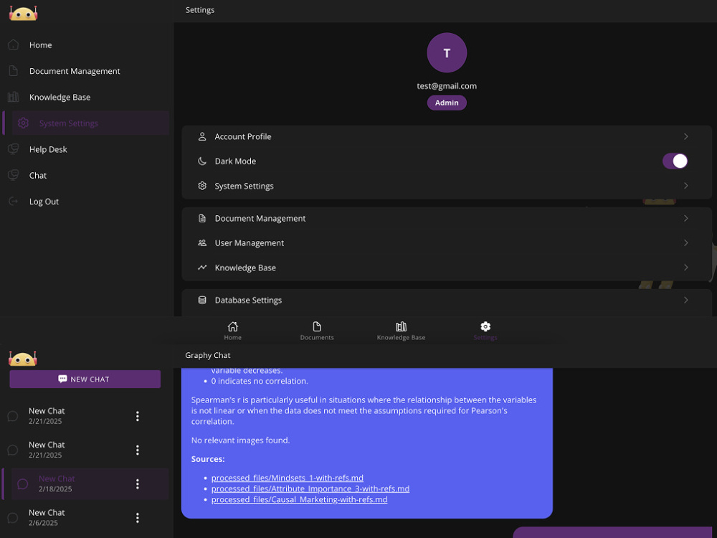Click the people icon beside User Management
This screenshot has height=538, width=717.
[202, 243]
